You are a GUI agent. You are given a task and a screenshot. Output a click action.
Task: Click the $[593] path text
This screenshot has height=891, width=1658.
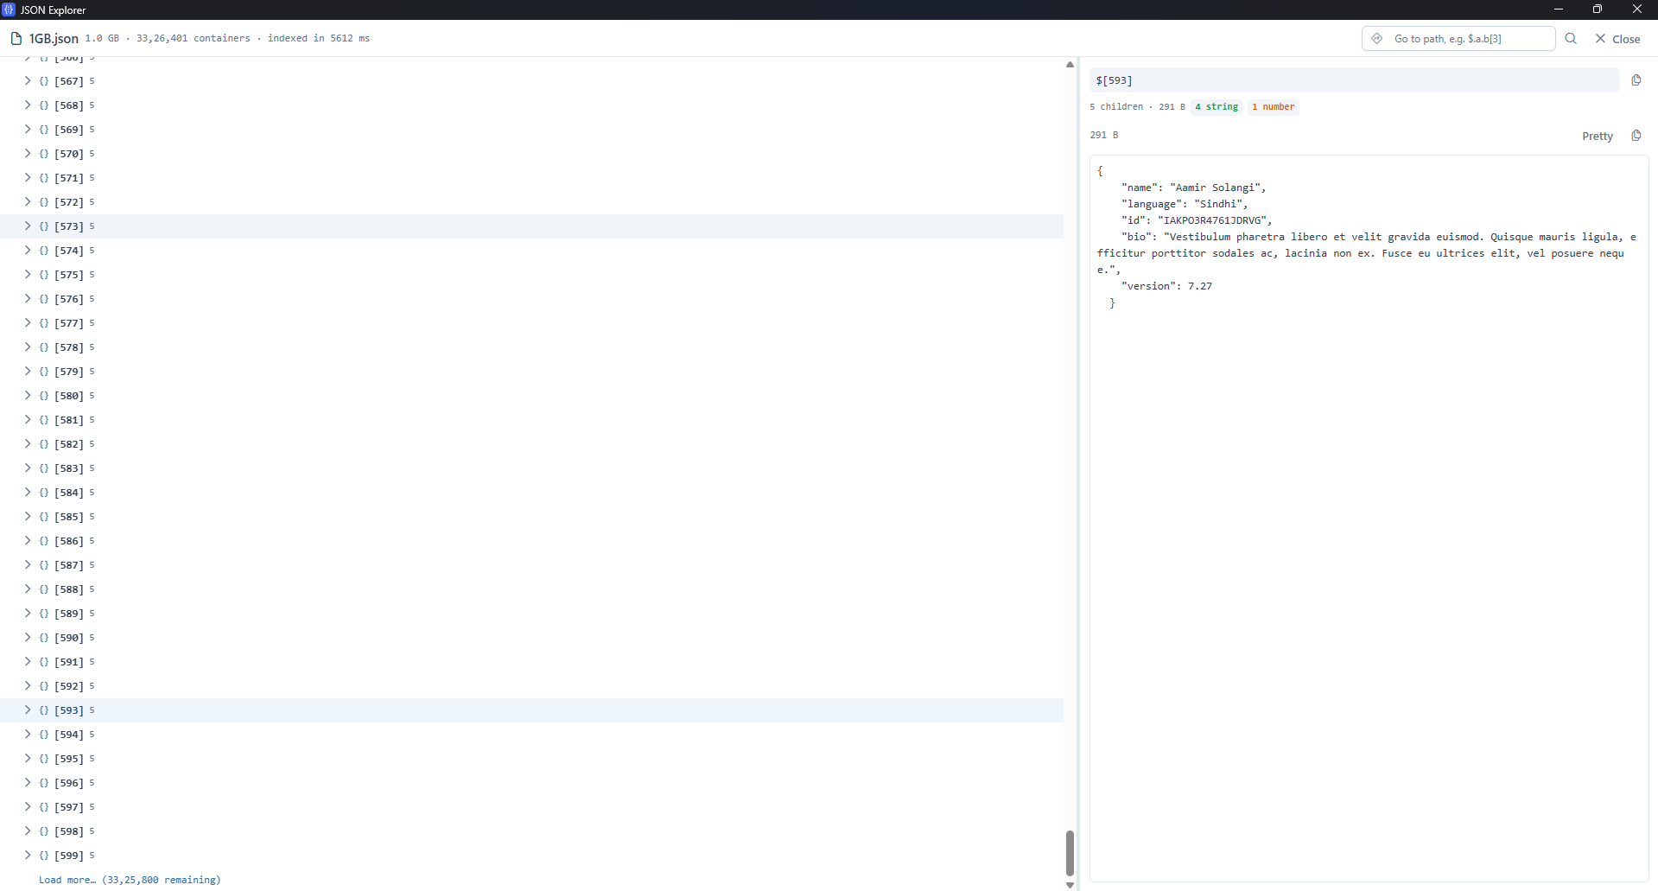1114,80
